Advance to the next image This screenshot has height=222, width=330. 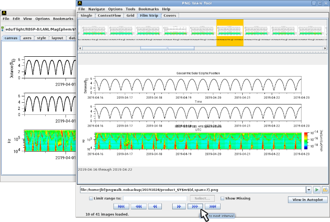pyautogui.click(x=179, y=206)
